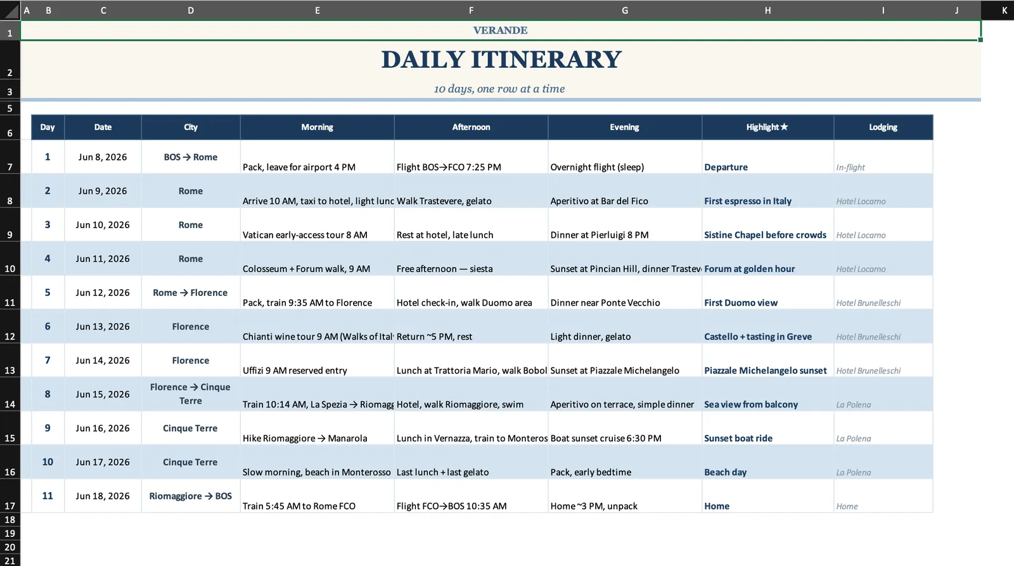
Task: Click the '10 days, one row at a time' subtitle
Action: point(501,89)
